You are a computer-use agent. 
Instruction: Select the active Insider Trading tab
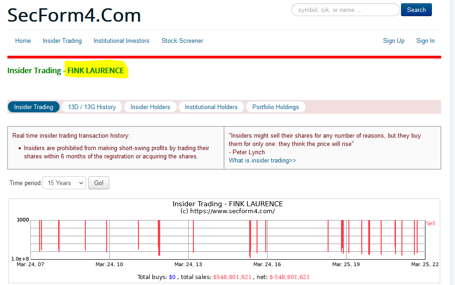click(34, 107)
